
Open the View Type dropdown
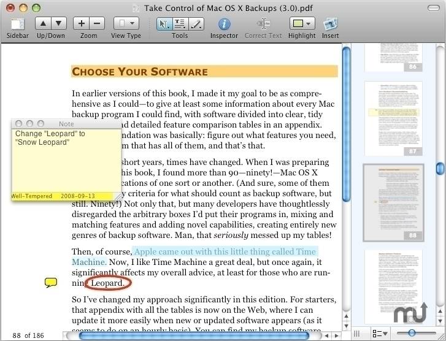pyautogui.click(x=126, y=23)
